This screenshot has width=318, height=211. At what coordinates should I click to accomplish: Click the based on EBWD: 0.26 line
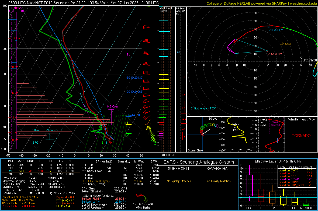(x=295, y=179)
